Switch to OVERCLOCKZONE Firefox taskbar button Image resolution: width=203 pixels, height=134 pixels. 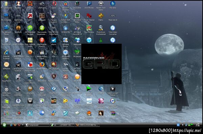87,125
